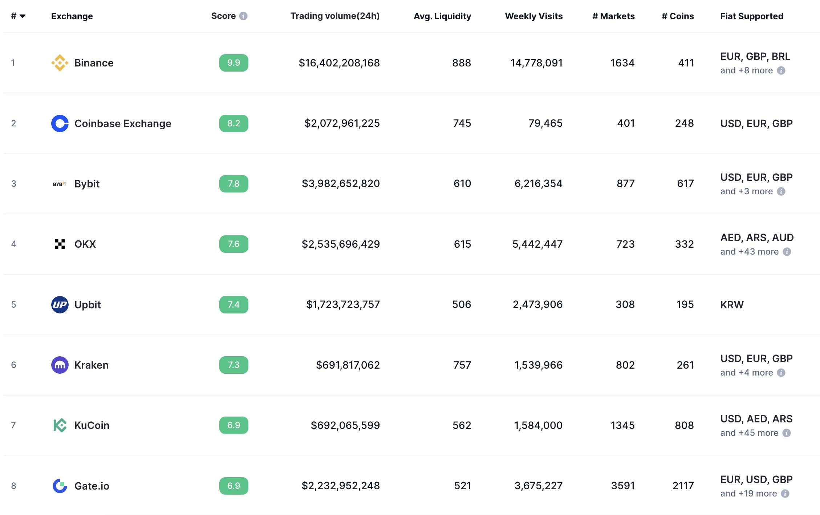Image resolution: width=820 pixels, height=515 pixels.
Task: Click the Coinbase Exchange logo icon
Action: (x=60, y=123)
